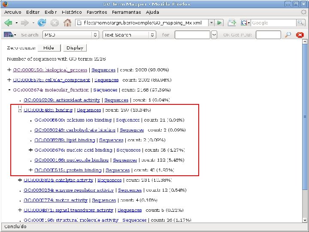Expand the cellular_component tree node
The image size is (309, 232).
tap(9, 80)
